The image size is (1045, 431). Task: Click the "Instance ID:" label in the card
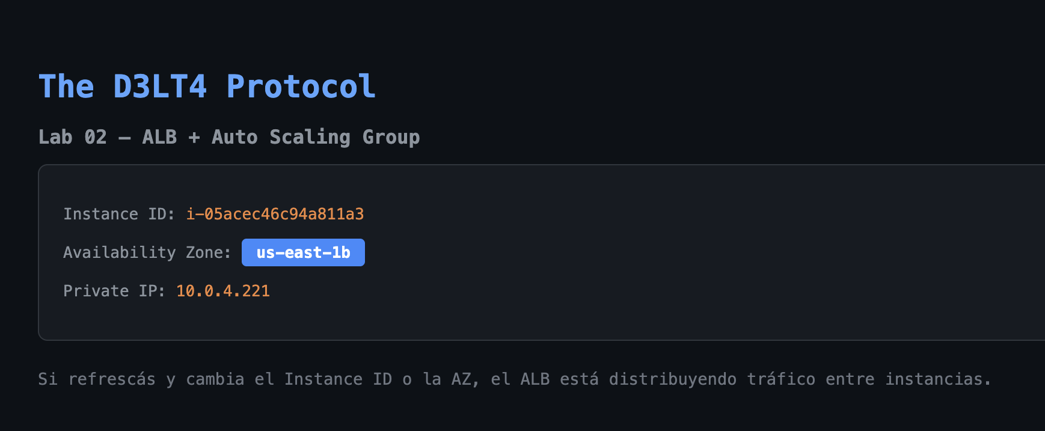coord(119,214)
